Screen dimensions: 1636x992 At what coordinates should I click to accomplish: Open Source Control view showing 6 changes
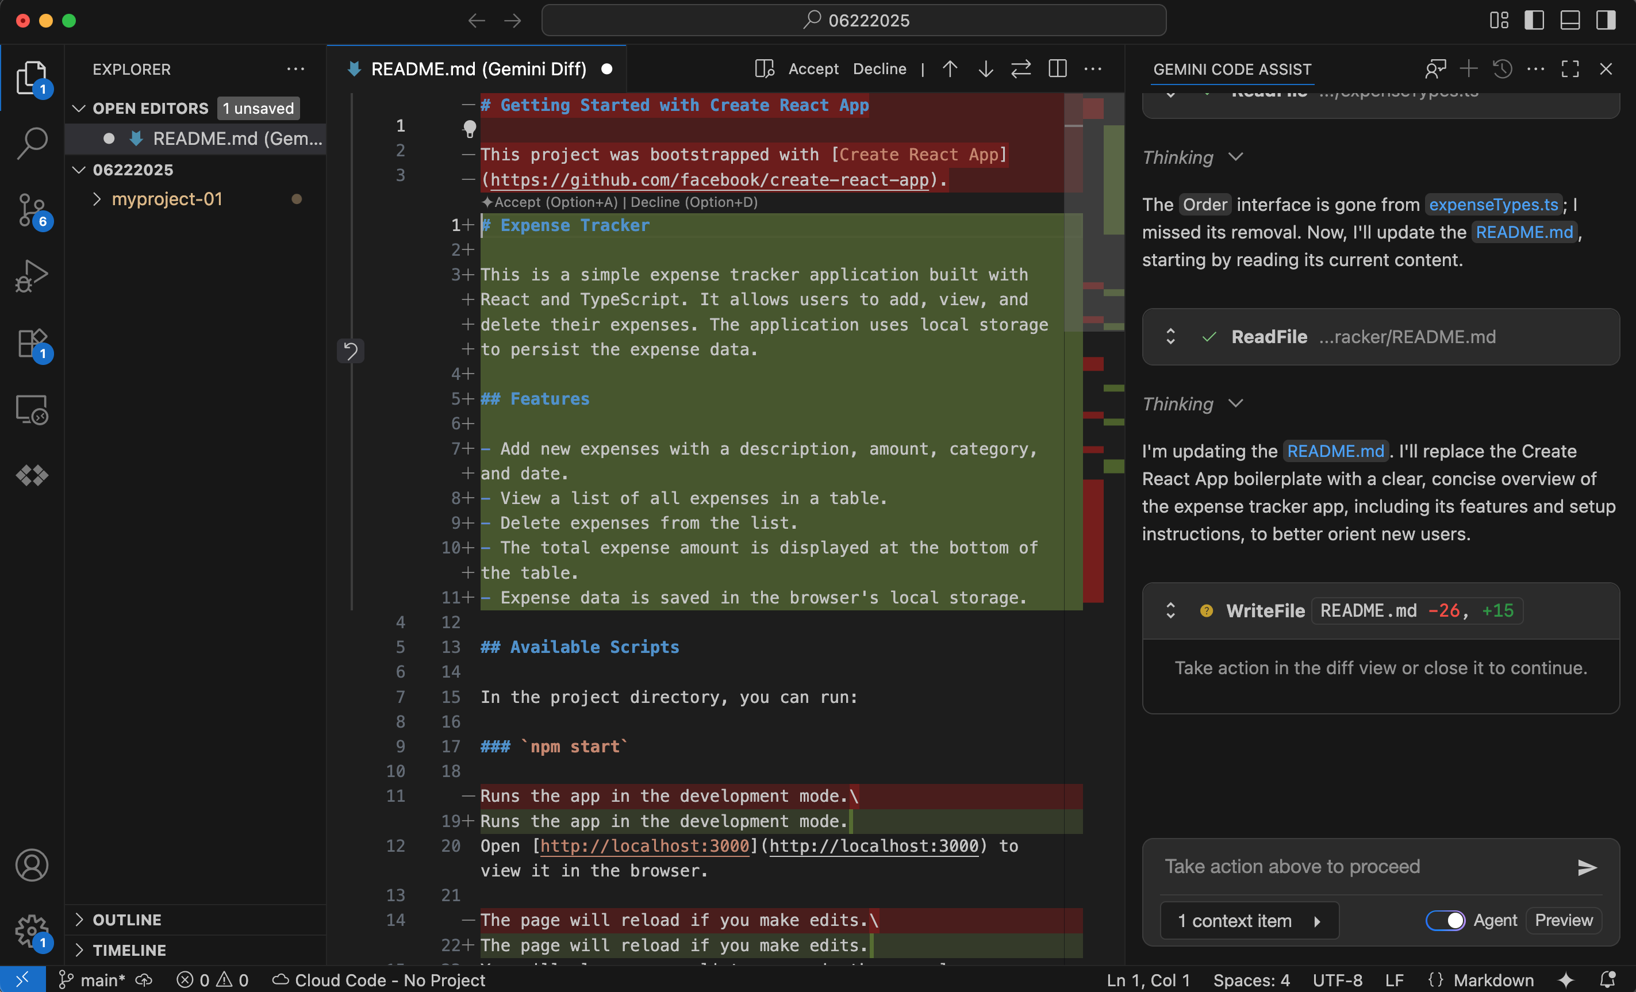click(x=31, y=210)
